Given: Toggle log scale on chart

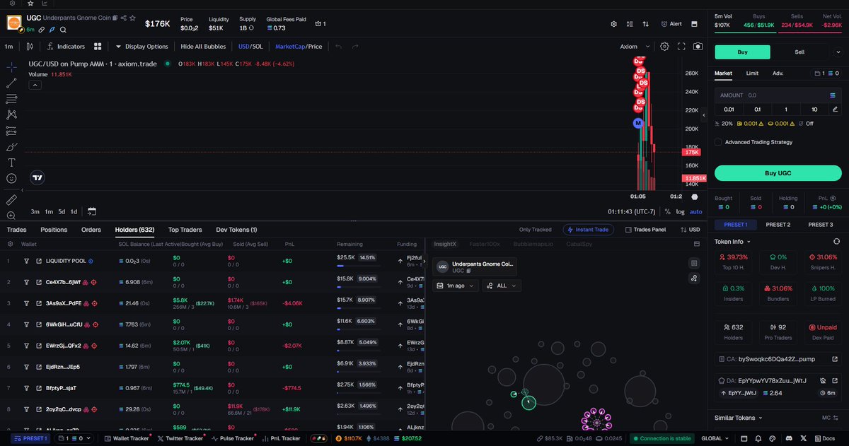Looking at the screenshot, I should (681, 211).
